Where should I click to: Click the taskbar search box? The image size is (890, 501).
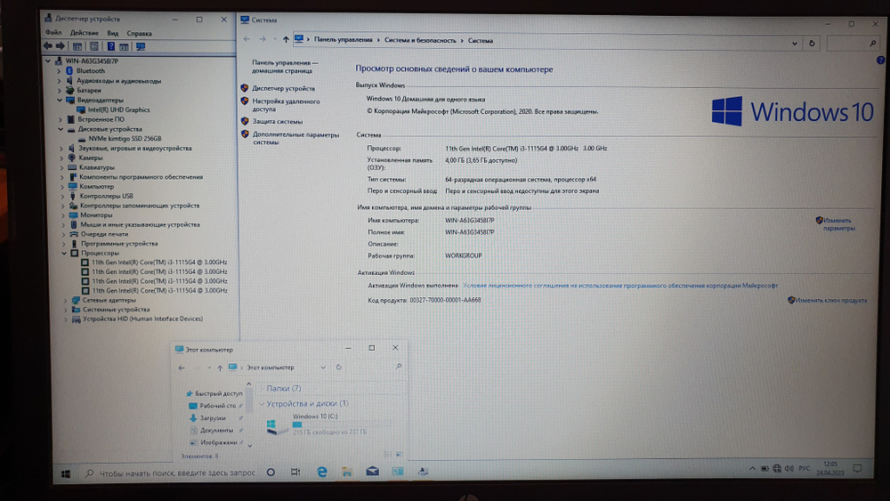(x=170, y=473)
